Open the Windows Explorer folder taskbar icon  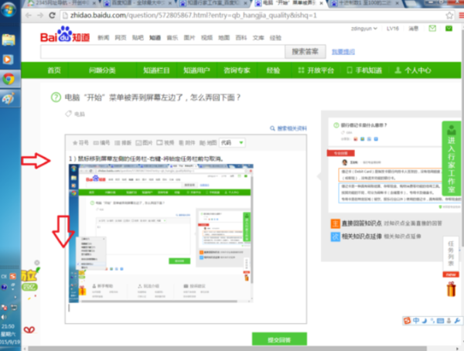pyautogui.click(x=9, y=39)
